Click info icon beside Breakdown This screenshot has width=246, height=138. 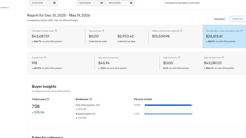pyautogui.click(x=90, y=99)
